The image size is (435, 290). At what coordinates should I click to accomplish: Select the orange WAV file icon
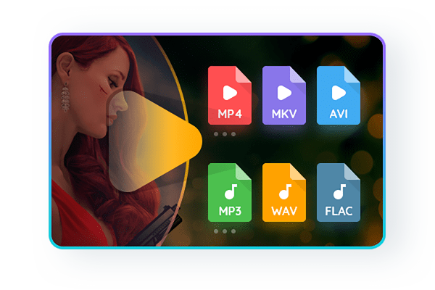tap(284, 193)
